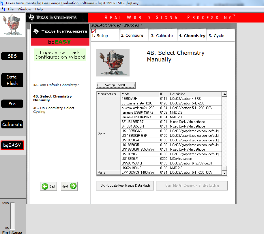Select US18650G8 (2550mAh) row
264x234 pixels.
click(171, 149)
